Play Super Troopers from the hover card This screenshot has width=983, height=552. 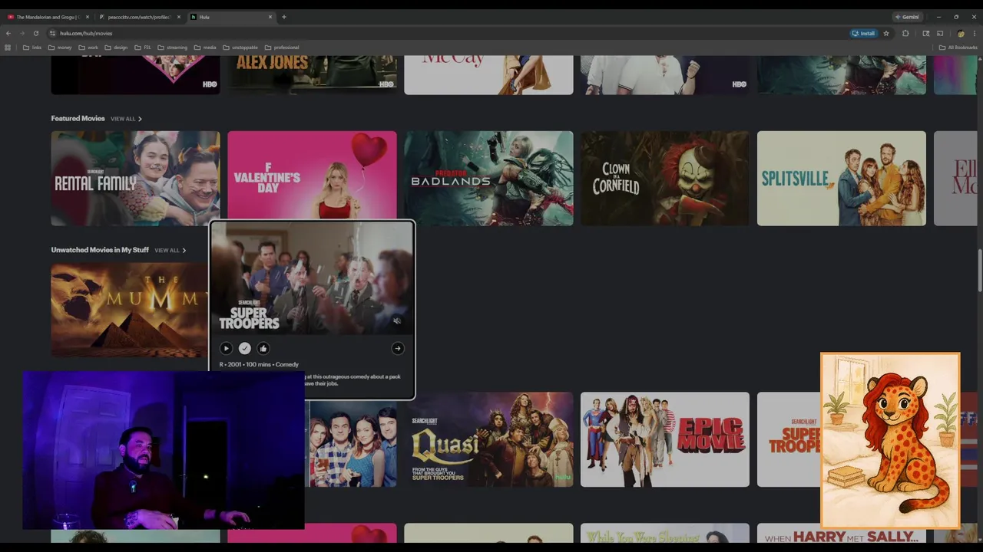tap(226, 348)
